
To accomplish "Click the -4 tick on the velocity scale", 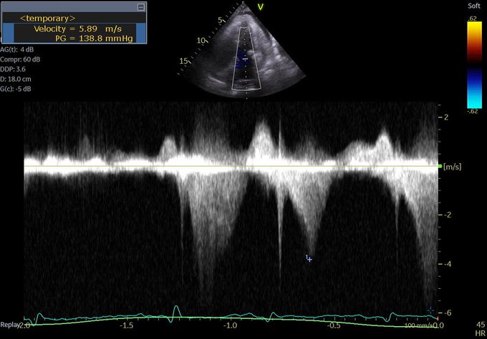I will coord(447,264).
